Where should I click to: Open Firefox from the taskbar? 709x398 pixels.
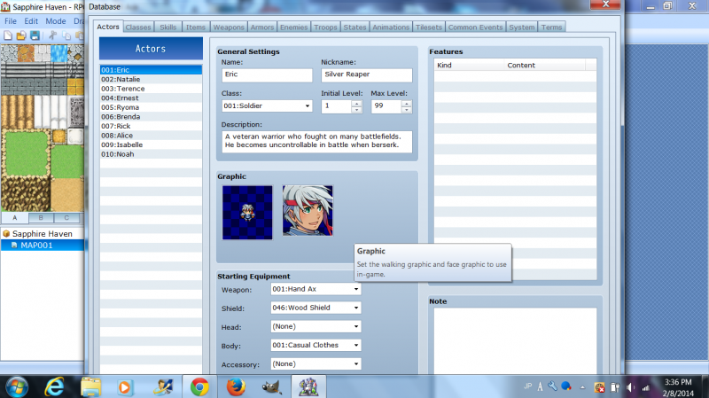[235, 386]
